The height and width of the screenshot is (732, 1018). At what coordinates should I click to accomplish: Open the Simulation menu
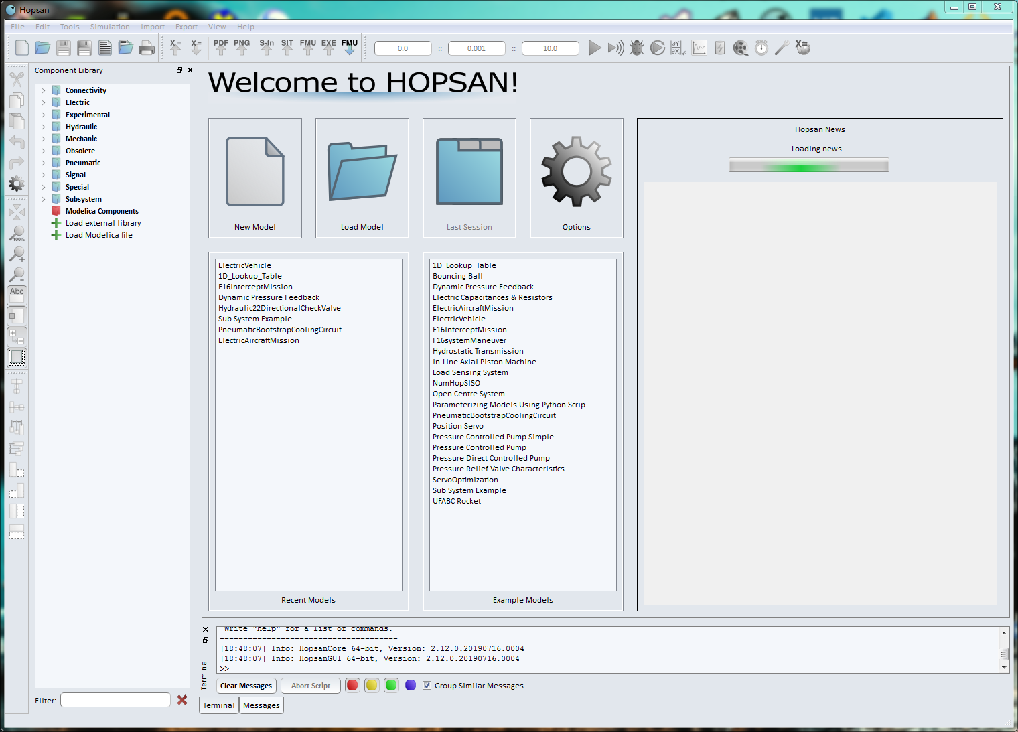click(x=109, y=27)
